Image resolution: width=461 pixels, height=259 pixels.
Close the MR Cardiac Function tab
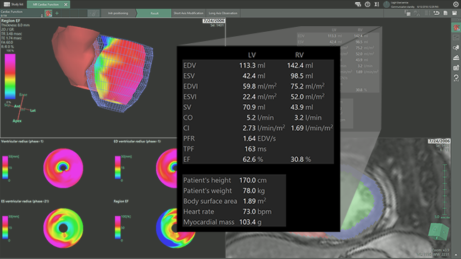(x=66, y=4)
